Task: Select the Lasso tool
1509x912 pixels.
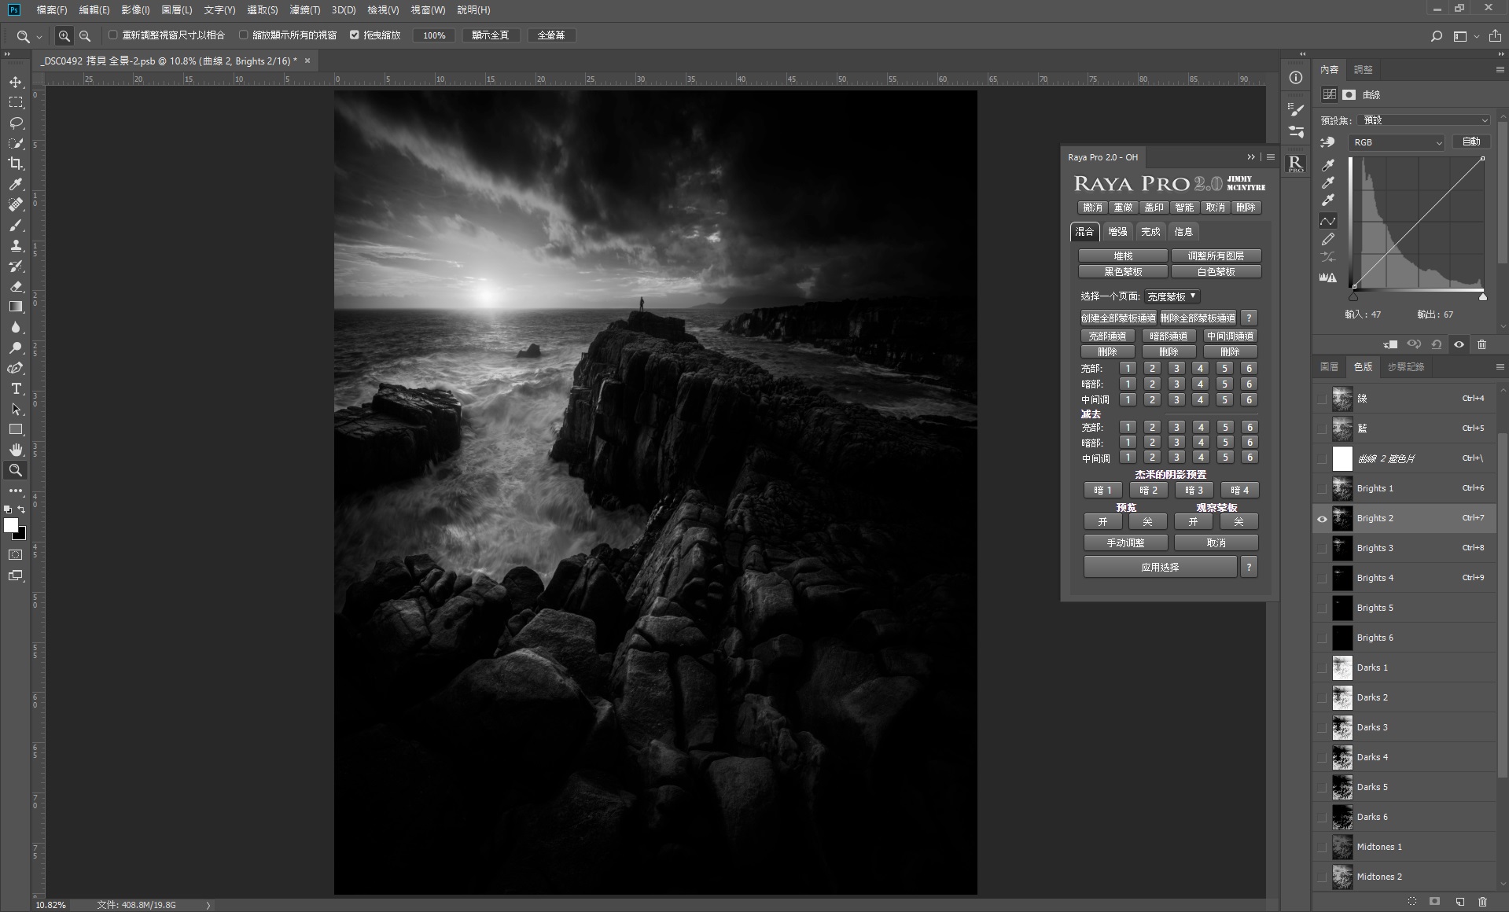Action: [16, 123]
